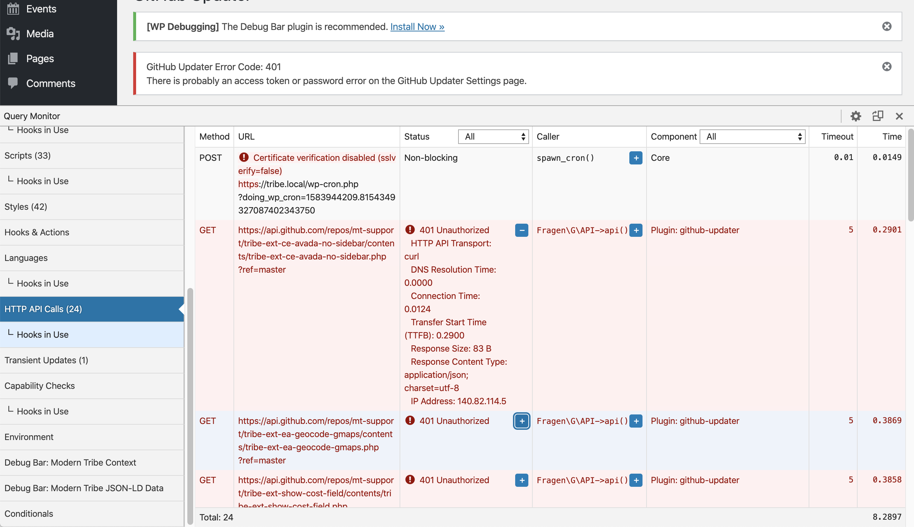This screenshot has width=914, height=527.
Task: Open the Component filter dropdown
Action: [752, 136]
